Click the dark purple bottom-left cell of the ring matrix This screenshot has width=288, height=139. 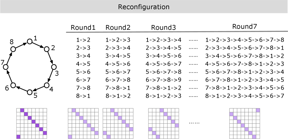[x=19, y=136]
